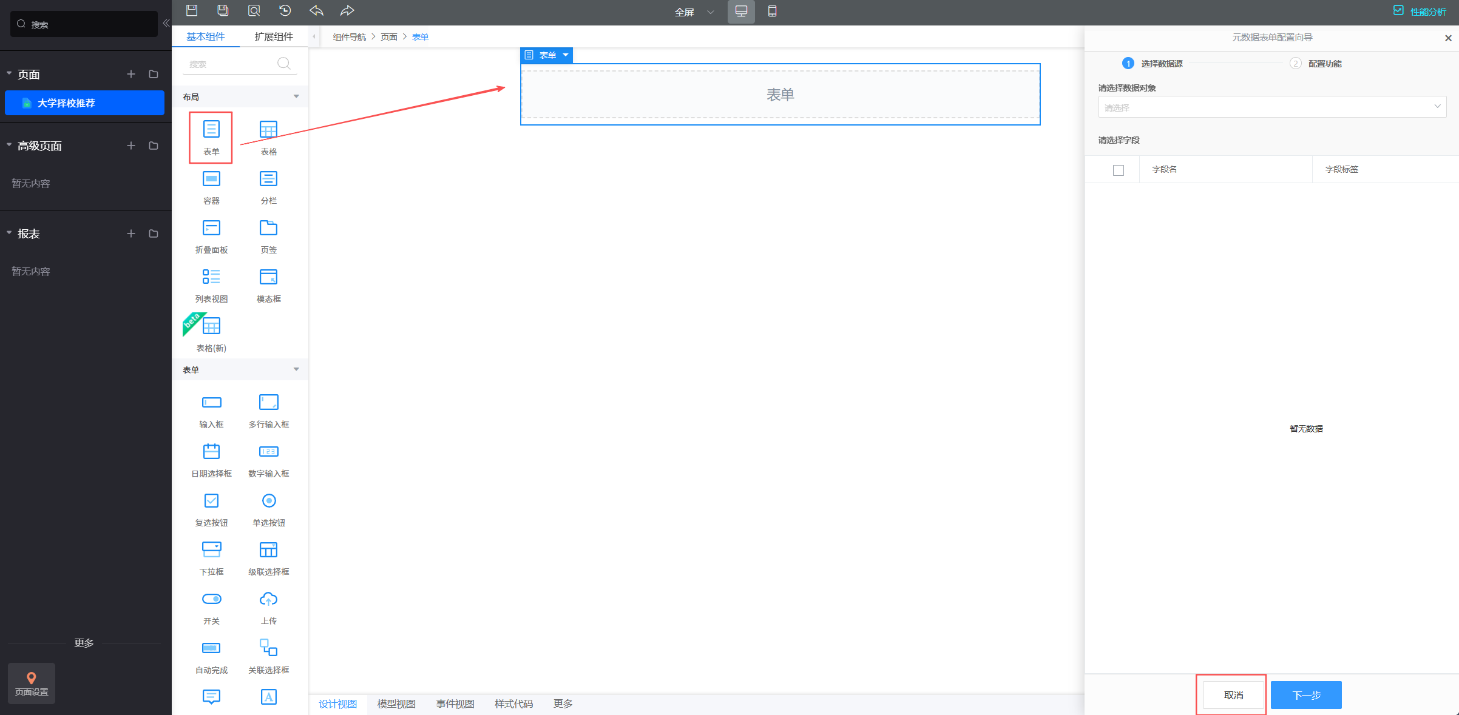Click the component search input field

(231, 64)
